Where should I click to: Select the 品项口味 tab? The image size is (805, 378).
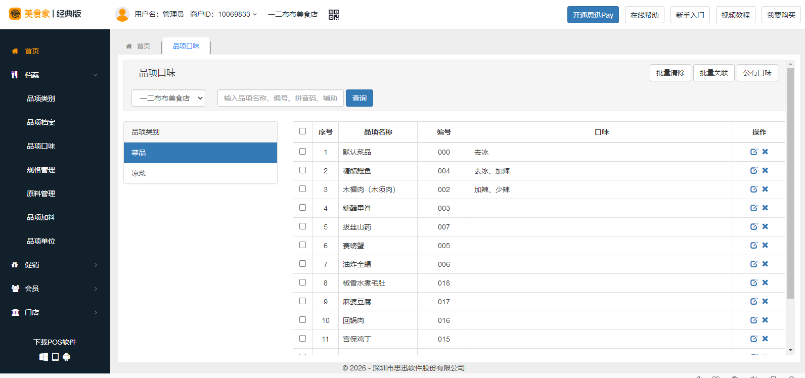pos(186,46)
